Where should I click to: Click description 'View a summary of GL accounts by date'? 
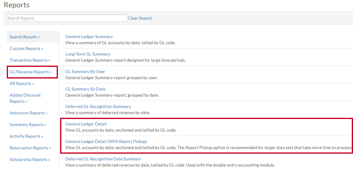[x=120, y=43]
